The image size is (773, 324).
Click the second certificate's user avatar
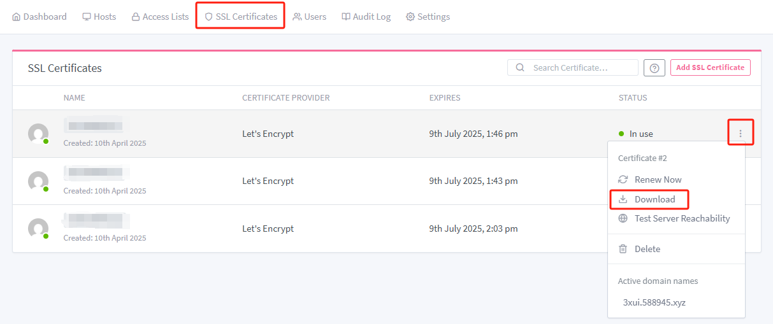click(38, 181)
